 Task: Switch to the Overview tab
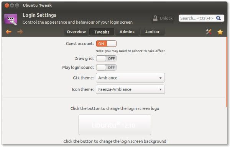point(76,32)
